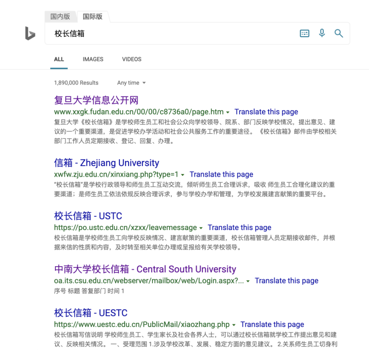Click Translate this page for the UESTC result

pos(272,324)
